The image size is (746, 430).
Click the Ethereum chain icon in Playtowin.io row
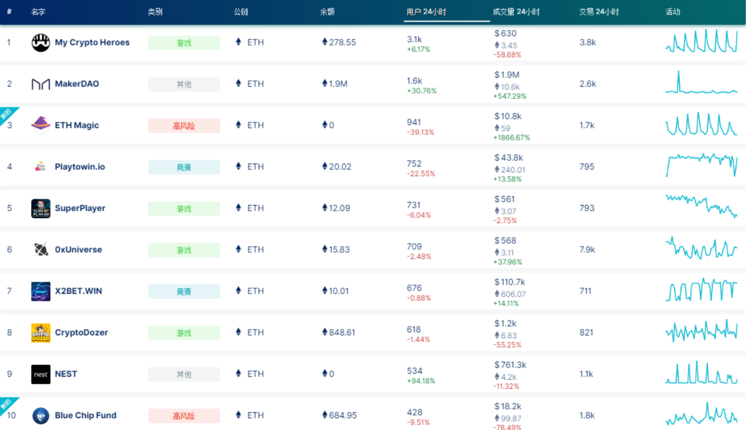coord(238,166)
